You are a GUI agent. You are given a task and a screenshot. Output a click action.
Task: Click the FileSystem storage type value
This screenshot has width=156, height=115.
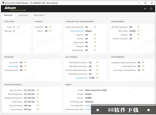[x=89, y=102]
